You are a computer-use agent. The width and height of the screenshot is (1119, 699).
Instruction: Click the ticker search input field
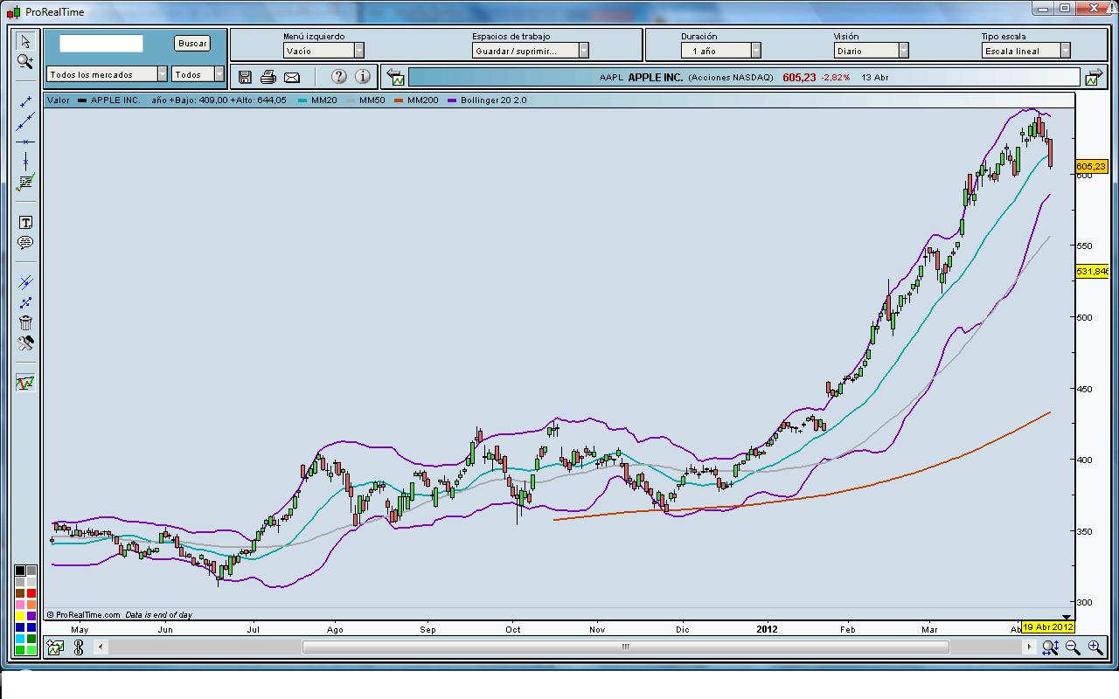[101, 44]
